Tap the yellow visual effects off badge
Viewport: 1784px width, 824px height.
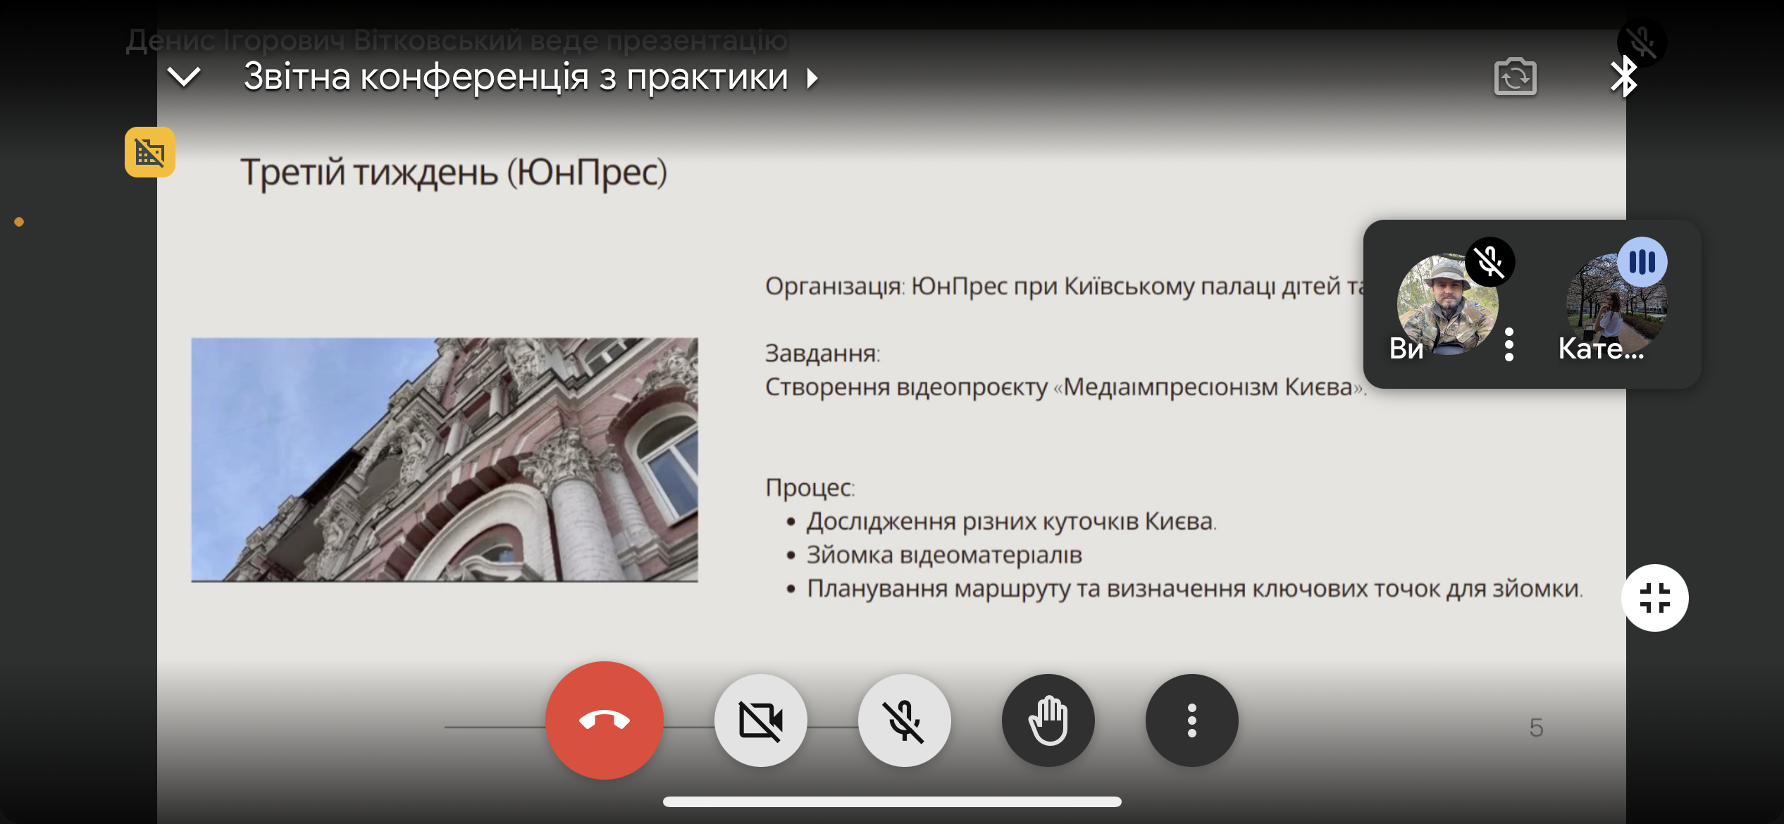pyautogui.click(x=150, y=152)
